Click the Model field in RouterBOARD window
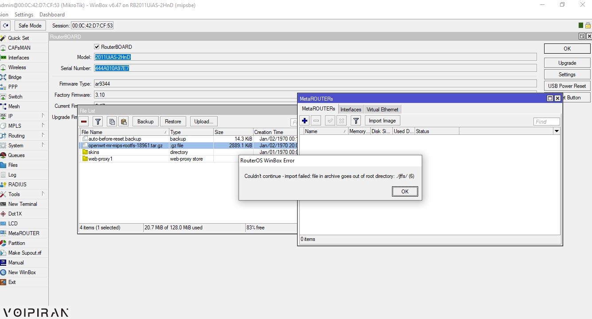The height and width of the screenshot is (319, 592). click(x=315, y=57)
